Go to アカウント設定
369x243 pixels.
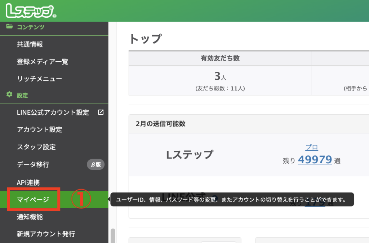(40, 130)
